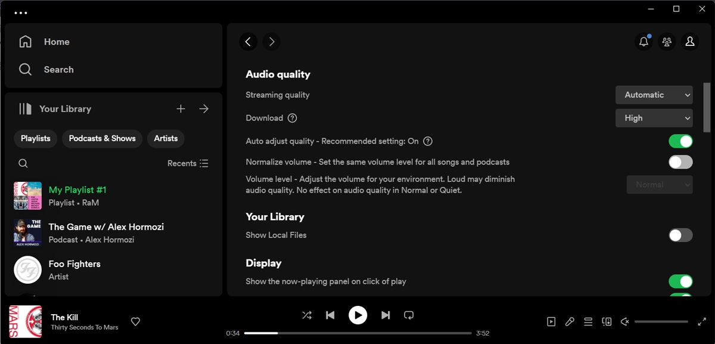Enable Show Local Files
Image resolution: width=715 pixels, height=344 pixels.
[680, 235]
